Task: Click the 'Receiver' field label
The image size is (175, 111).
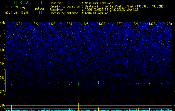Action: click(x=56, y=10)
